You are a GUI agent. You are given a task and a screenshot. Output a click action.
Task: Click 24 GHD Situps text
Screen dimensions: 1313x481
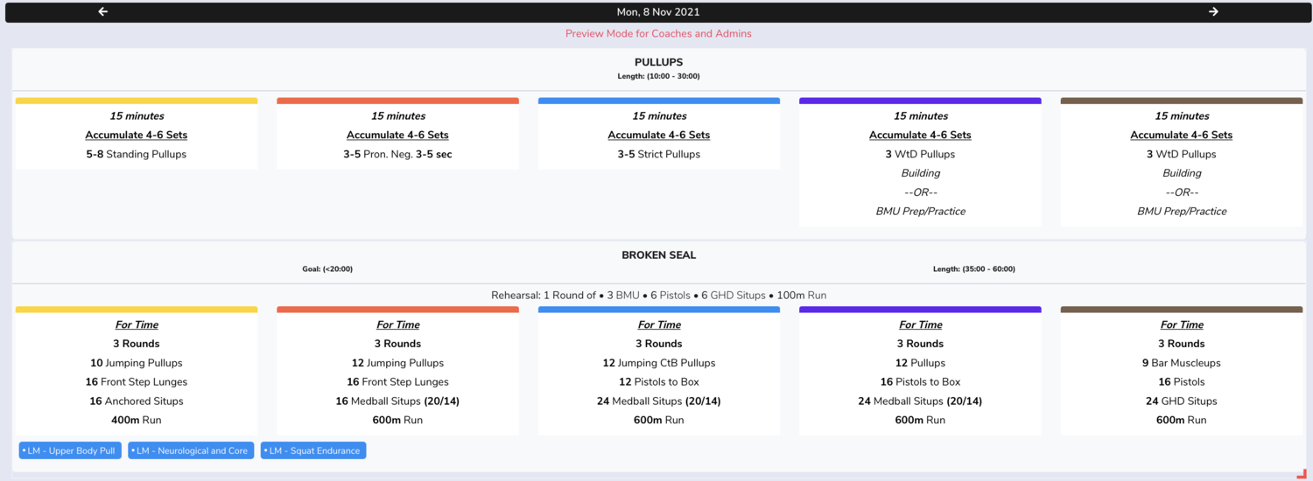pos(1182,401)
